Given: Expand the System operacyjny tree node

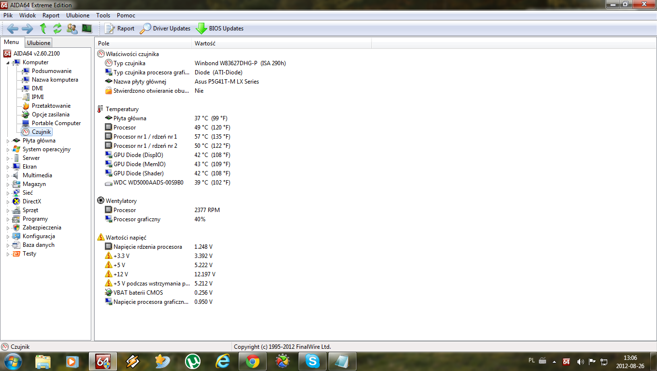Looking at the screenshot, I should (x=8, y=149).
